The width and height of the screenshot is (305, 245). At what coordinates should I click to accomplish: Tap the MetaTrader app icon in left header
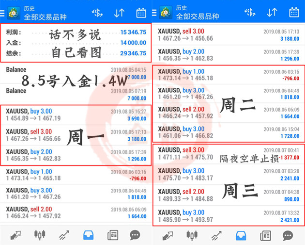pos(14,13)
